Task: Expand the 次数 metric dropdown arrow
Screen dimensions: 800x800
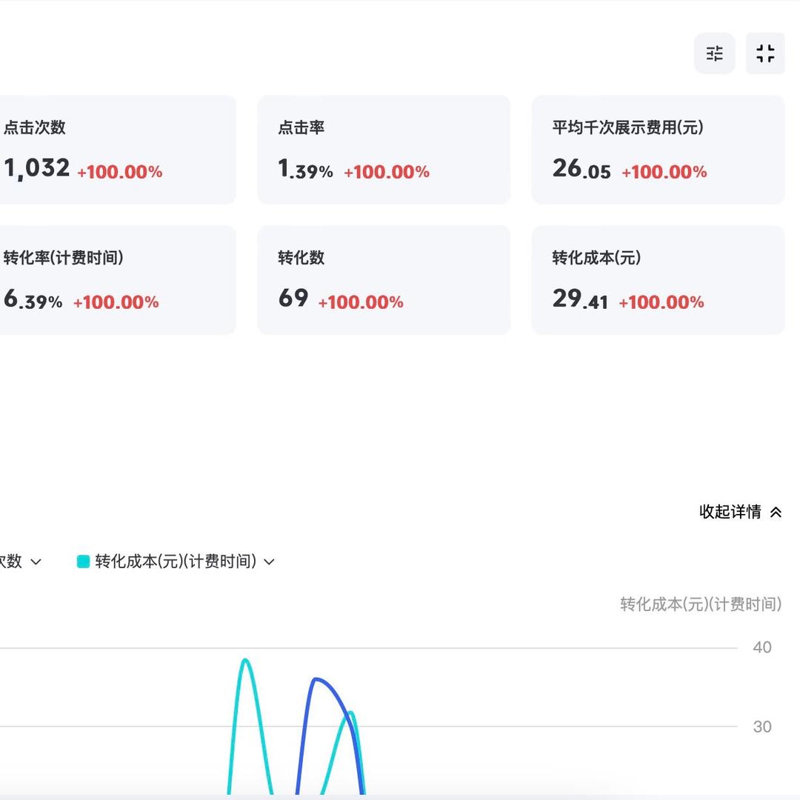Action: click(36, 562)
